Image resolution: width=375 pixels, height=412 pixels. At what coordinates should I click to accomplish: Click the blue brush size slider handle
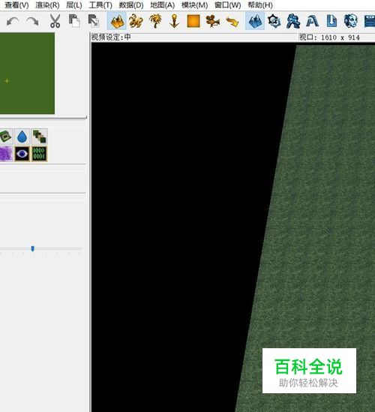tap(32, 248)
